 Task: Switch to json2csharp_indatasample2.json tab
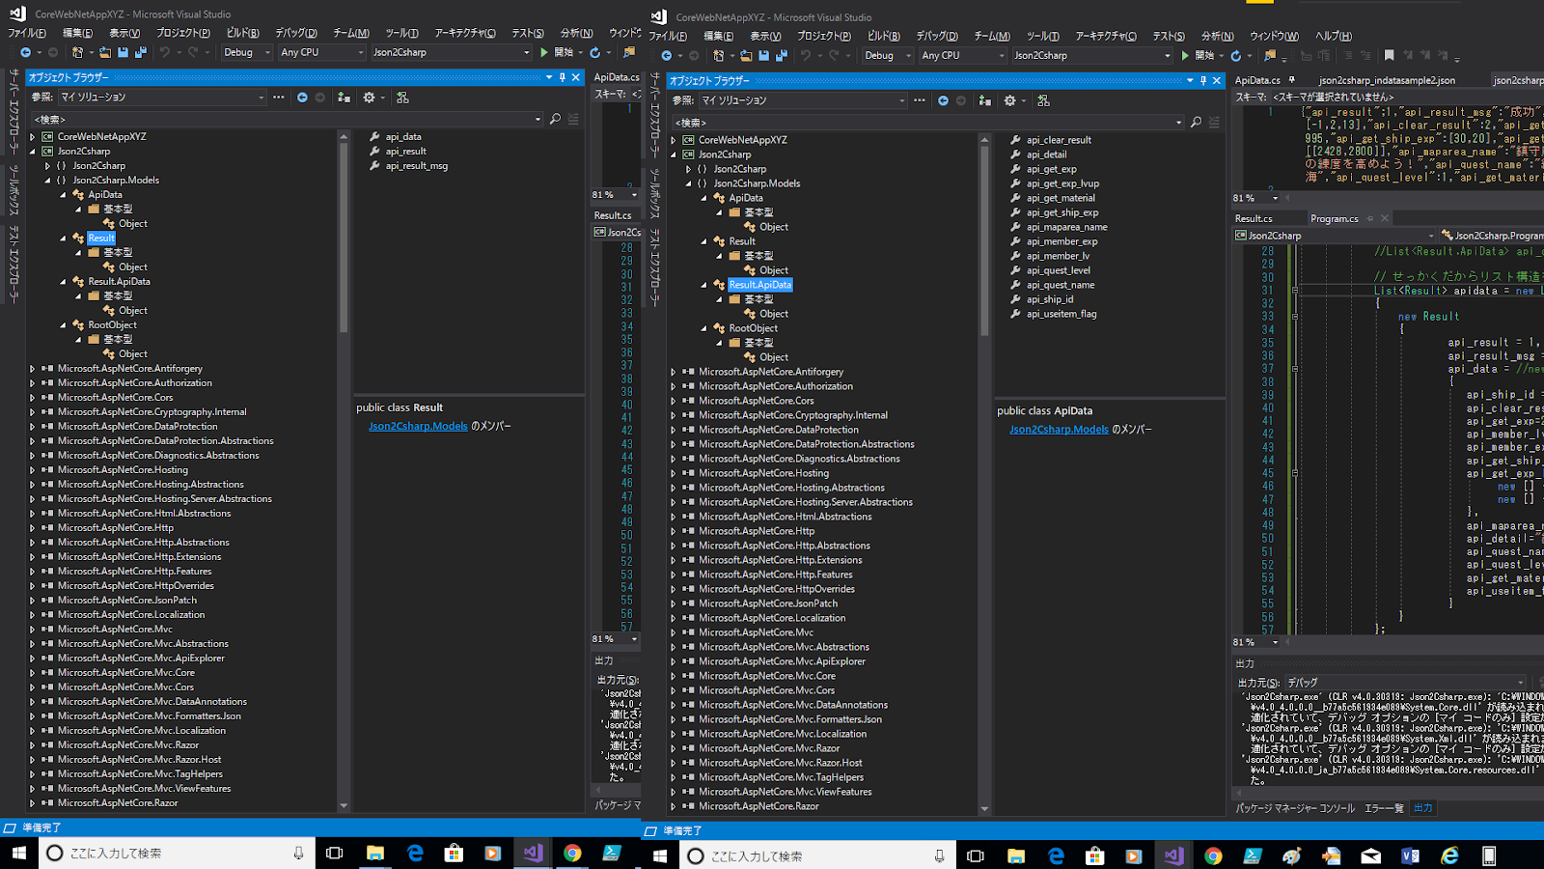tap(1388, 80)
